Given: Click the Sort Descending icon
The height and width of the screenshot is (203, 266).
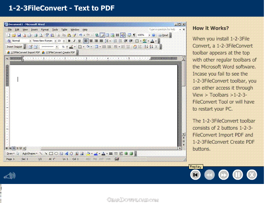Looking at the screenshot, I should pos(151,47).
